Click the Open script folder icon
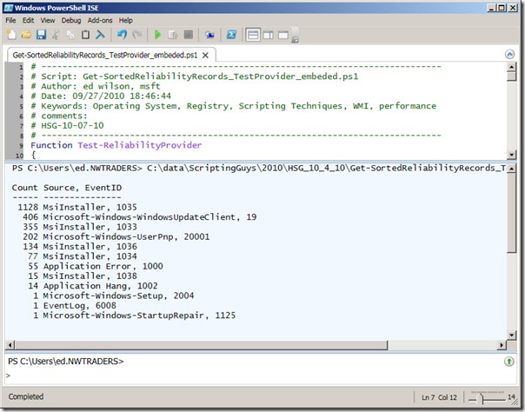 click(x=26, y=35)
